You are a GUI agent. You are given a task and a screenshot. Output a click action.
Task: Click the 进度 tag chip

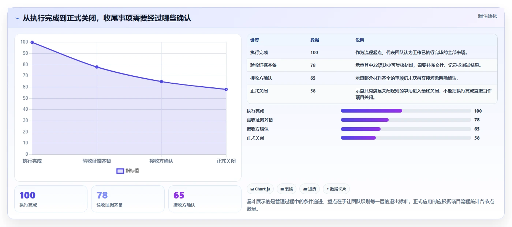coord(310,189)
